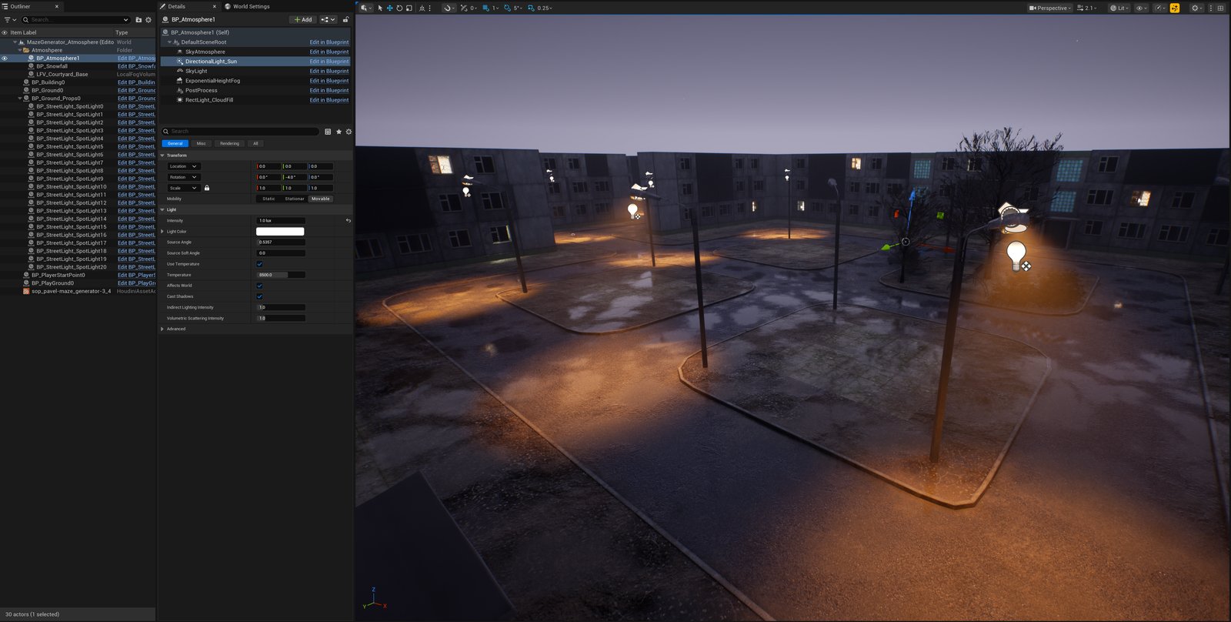Select the Rendering filter tab
Viewport: 1231px width, 622px height.
tap(229, 143)
